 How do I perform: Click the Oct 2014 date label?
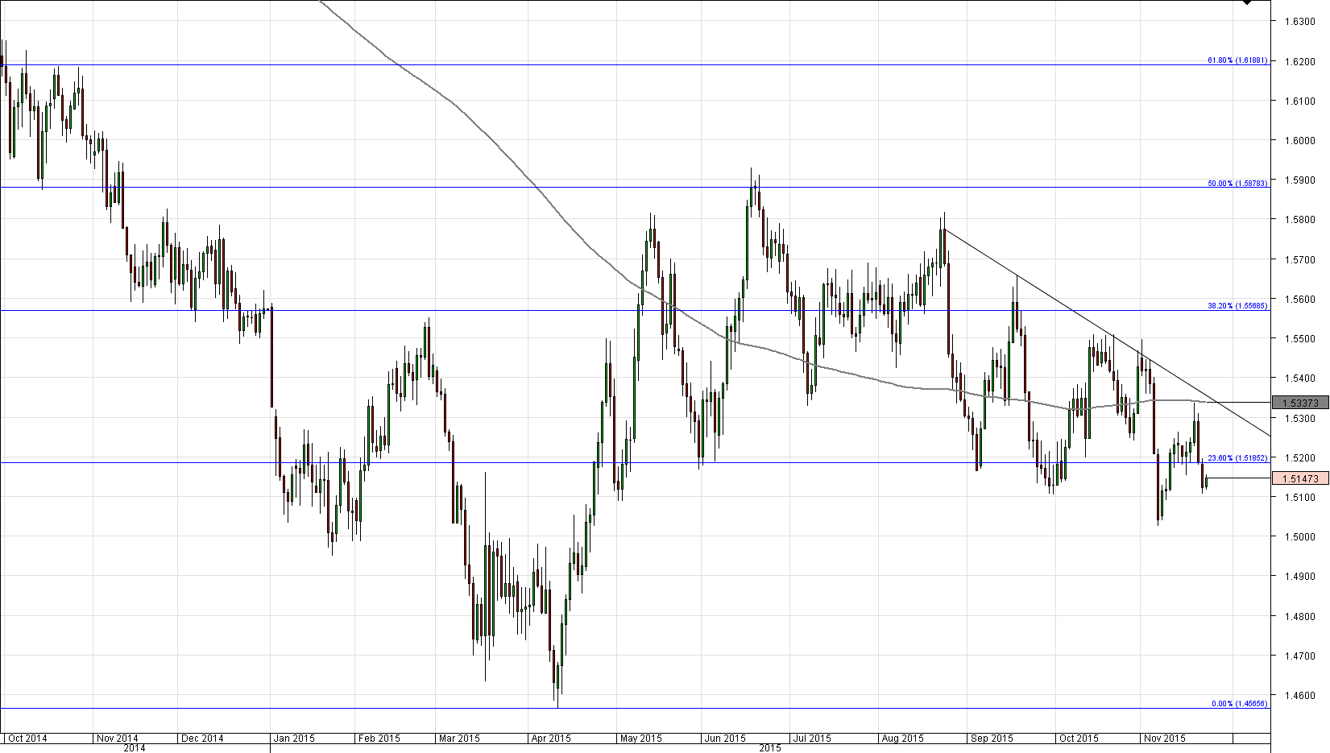27,739
